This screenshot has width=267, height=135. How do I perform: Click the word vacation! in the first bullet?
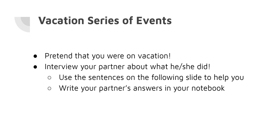point(154,56)
